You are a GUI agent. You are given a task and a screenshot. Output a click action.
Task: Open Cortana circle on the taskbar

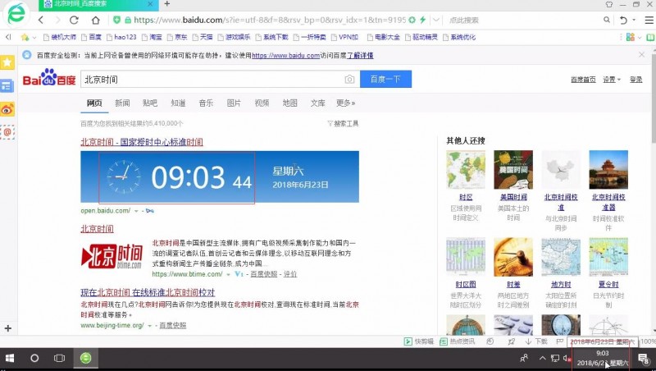pos(34,358)
